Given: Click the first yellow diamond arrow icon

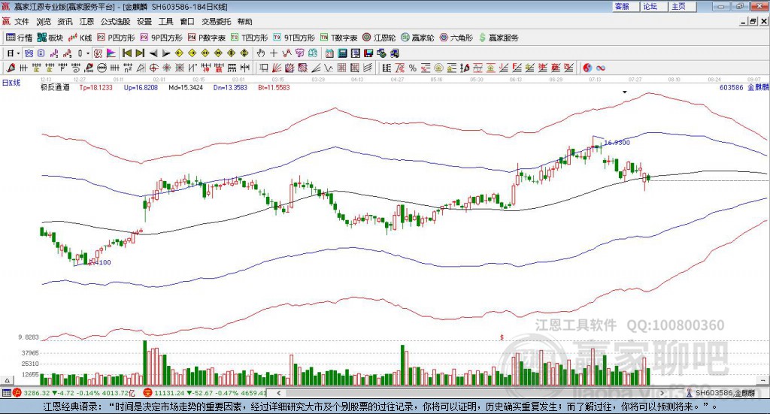Looking at the screenshot, I should (x=179, y=53).
